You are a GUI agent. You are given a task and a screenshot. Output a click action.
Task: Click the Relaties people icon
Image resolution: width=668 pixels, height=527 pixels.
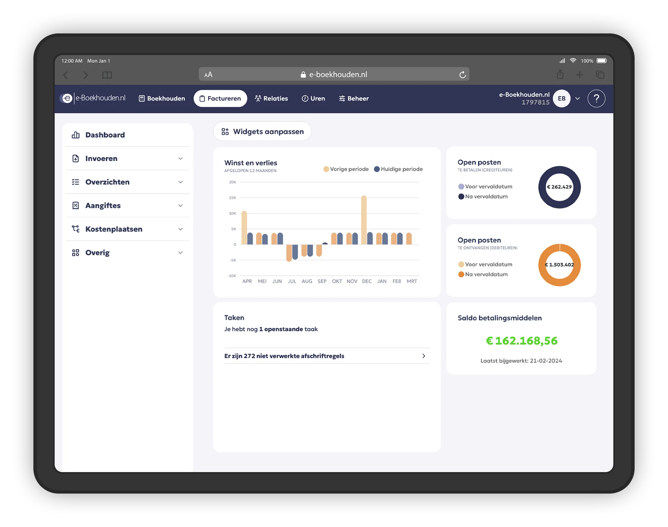pyautogui.click(x=258, y=99)
